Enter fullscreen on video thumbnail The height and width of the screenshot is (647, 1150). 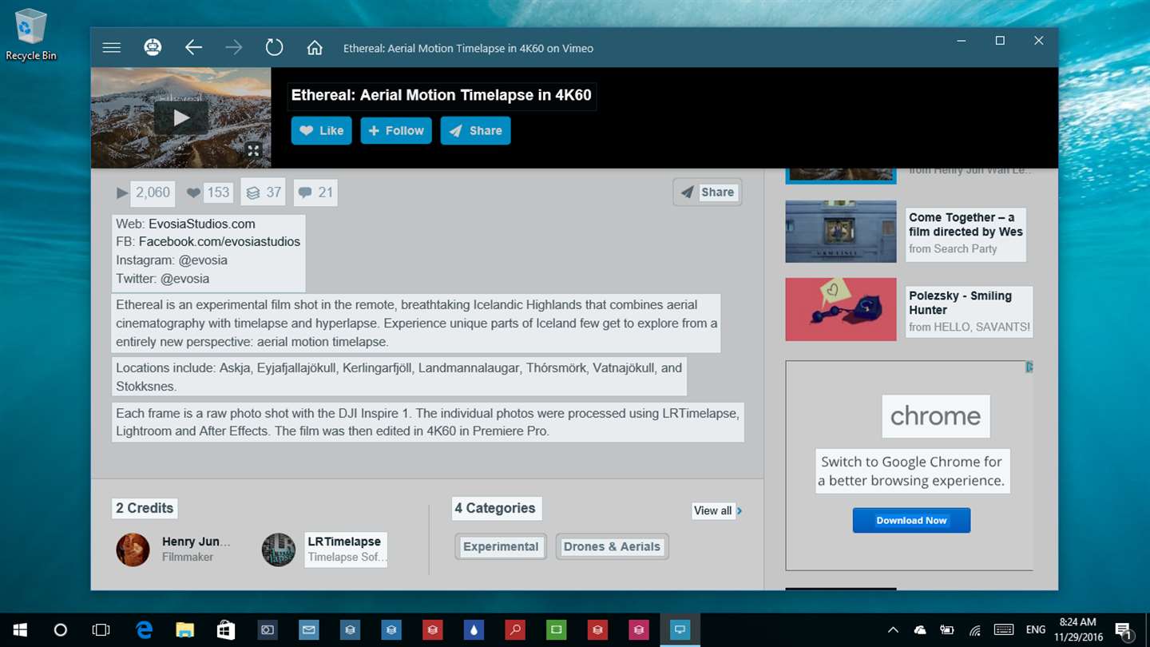[253, 150]
